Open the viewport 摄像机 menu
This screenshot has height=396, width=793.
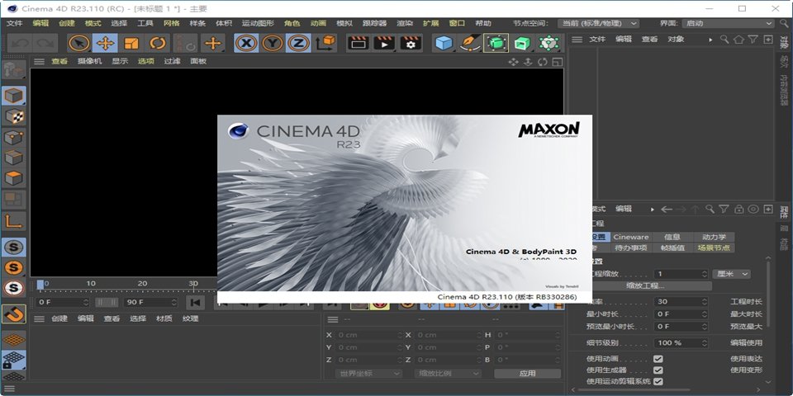tap(89, 61)
